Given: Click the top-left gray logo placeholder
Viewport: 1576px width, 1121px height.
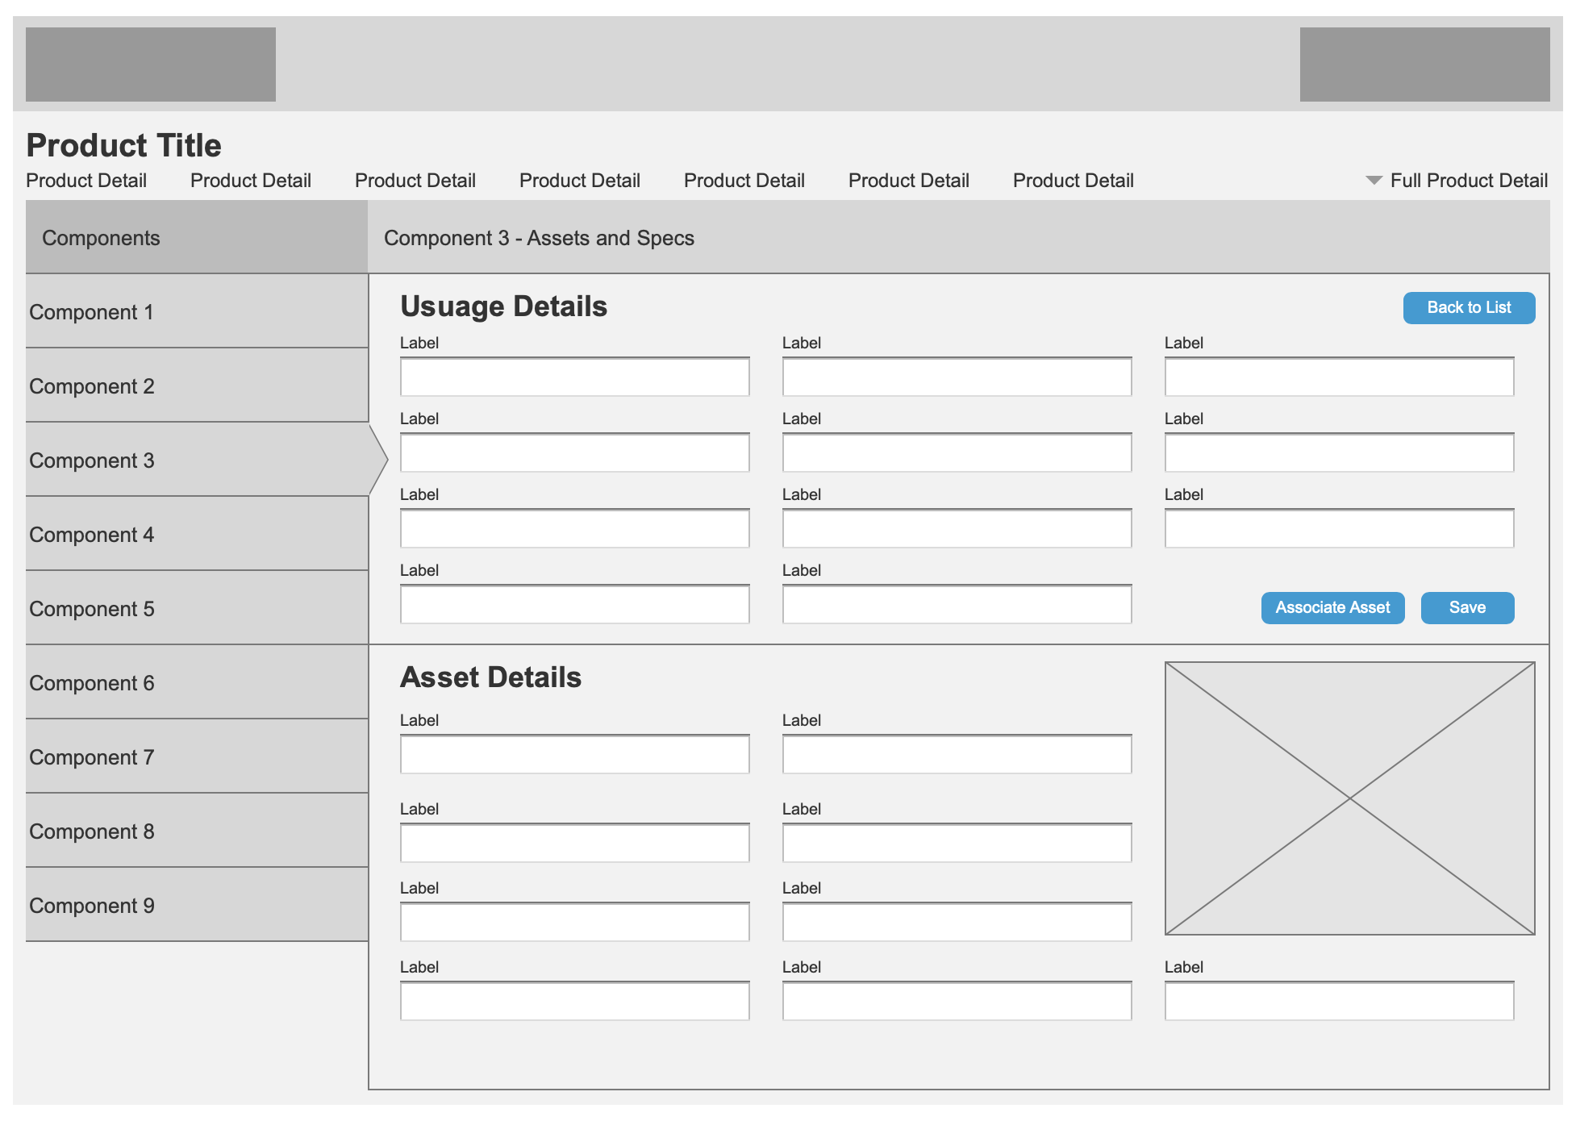Looking at the screenshot, I should click(151, 65).
